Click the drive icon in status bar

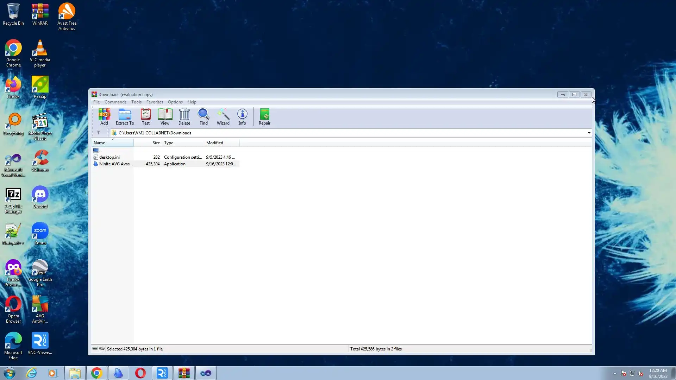[x=95, y=349]
